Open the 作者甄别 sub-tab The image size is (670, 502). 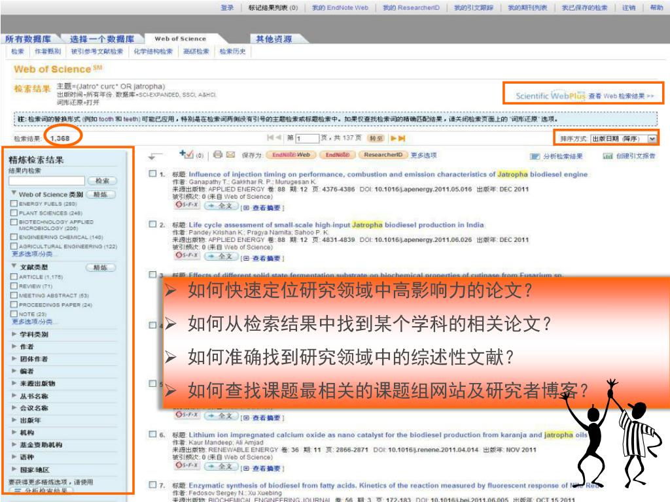point(47,51)
